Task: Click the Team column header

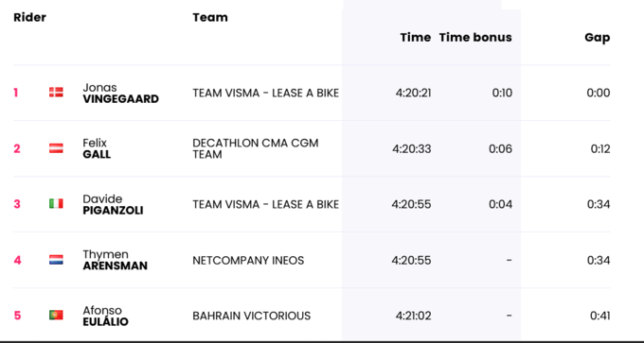Action: (x=210, y=17)
